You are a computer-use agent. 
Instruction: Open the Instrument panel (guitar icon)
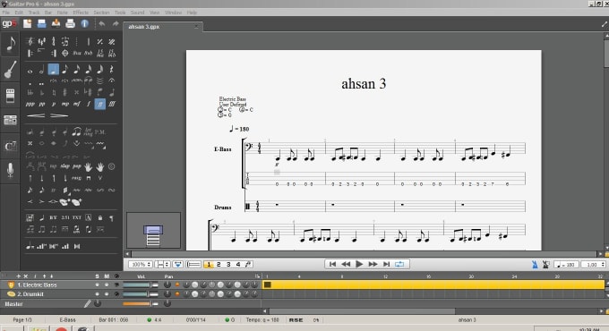[11, 70]
